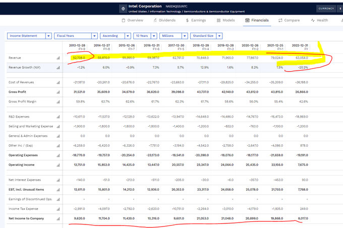Expand the Millions units dropdown
The image size is (343, 228).
click(173, 36)
